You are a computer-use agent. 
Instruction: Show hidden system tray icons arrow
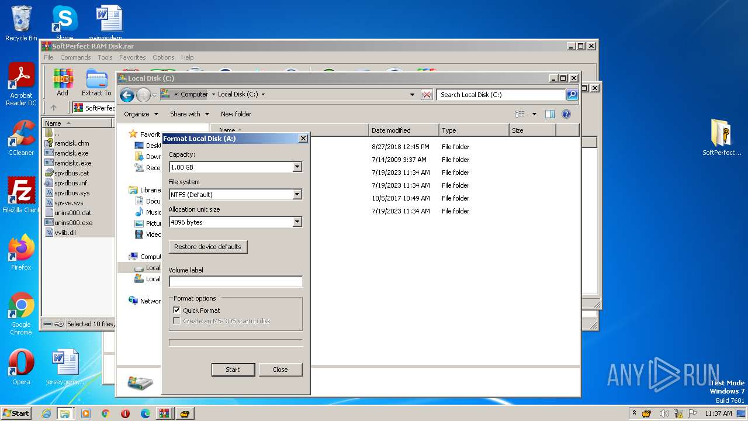[635, 413]
